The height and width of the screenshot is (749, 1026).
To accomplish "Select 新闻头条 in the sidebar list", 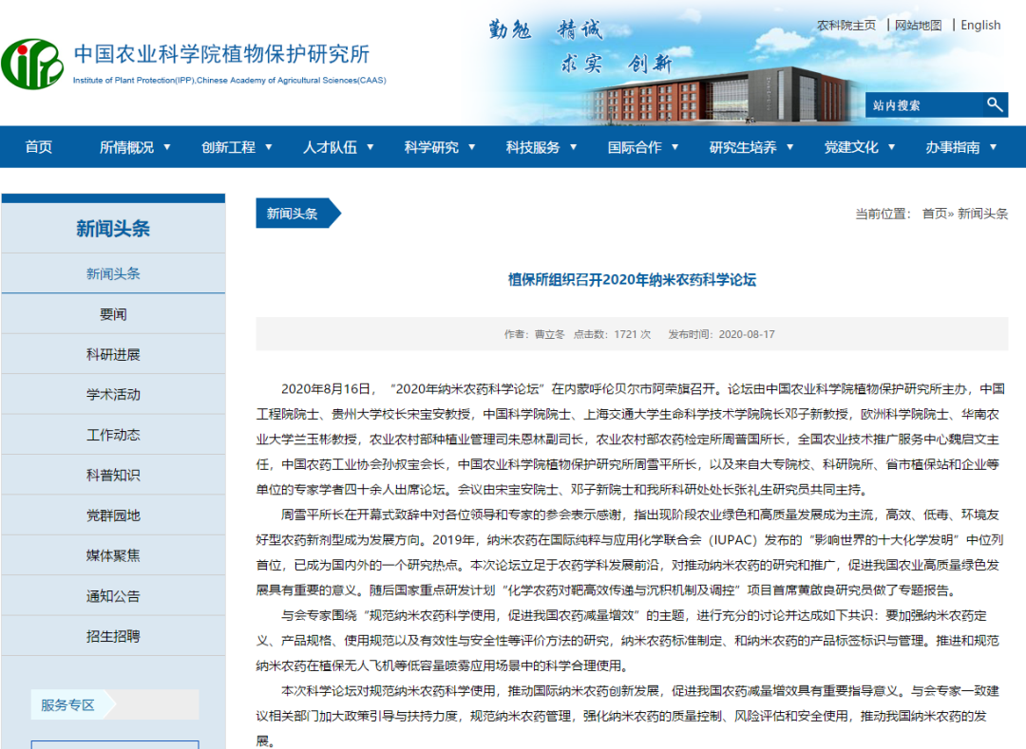I will pos(113,273).
